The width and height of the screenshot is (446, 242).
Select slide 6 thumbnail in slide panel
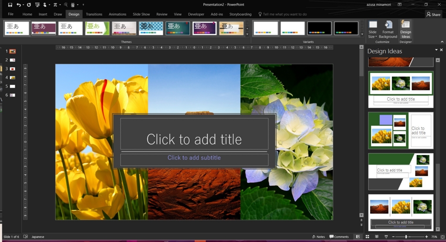pyautogui.click(x=13, y=95)
